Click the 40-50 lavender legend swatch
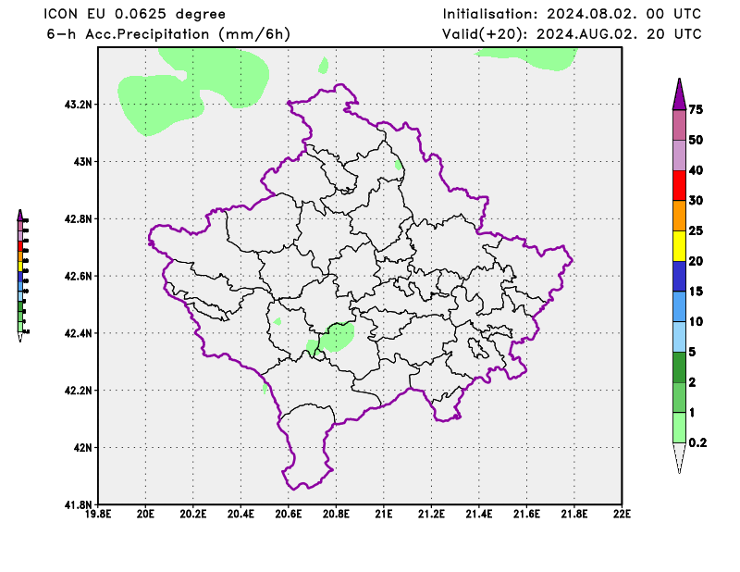 click(x=679, y=155)
